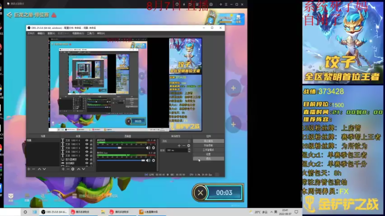Open Windows taskbar search circle
This screenshot has height=216, width=385.
26,212
